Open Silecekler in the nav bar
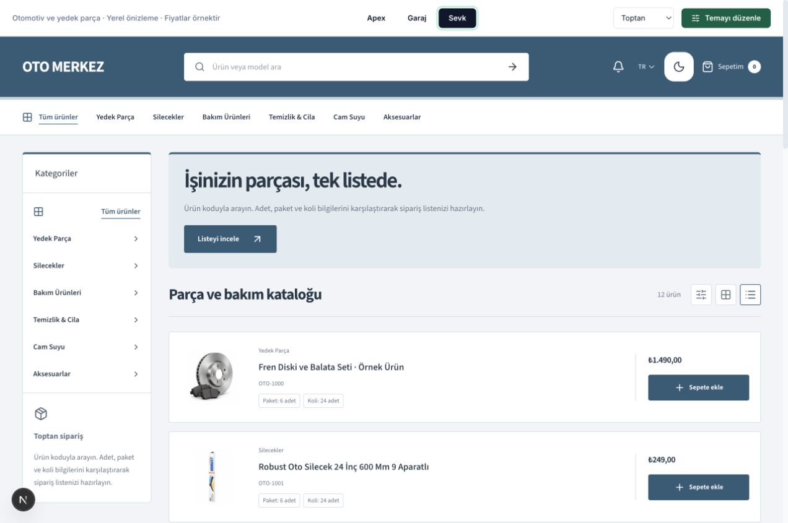Screen dimensions: 788x523 pyautogui.click(x=169, y=117)
